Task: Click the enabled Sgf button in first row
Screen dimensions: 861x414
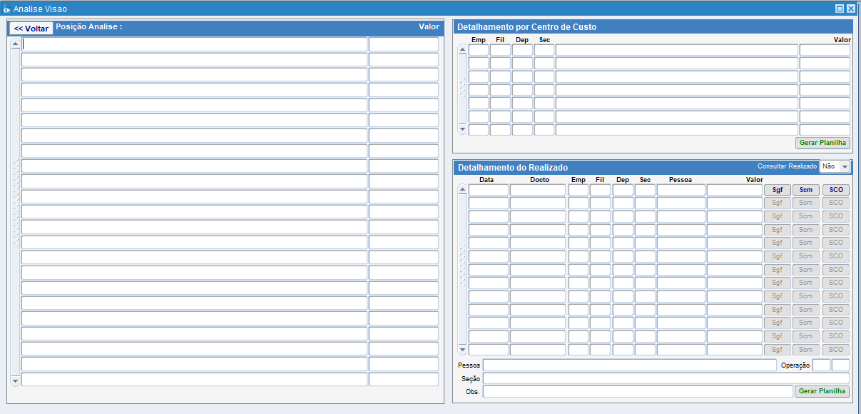Action: click(777, 190)
